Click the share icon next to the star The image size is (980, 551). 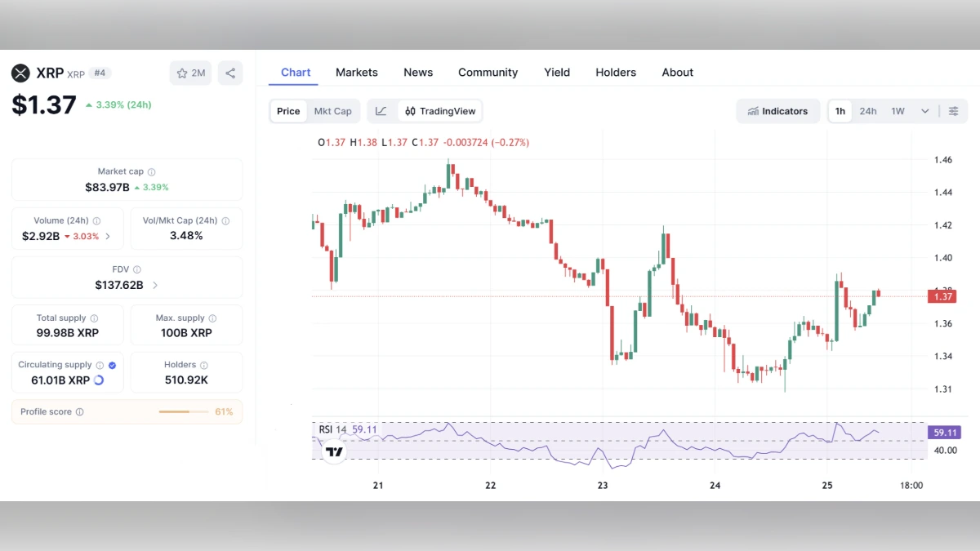pyautogui.click(x=230, y=73)
